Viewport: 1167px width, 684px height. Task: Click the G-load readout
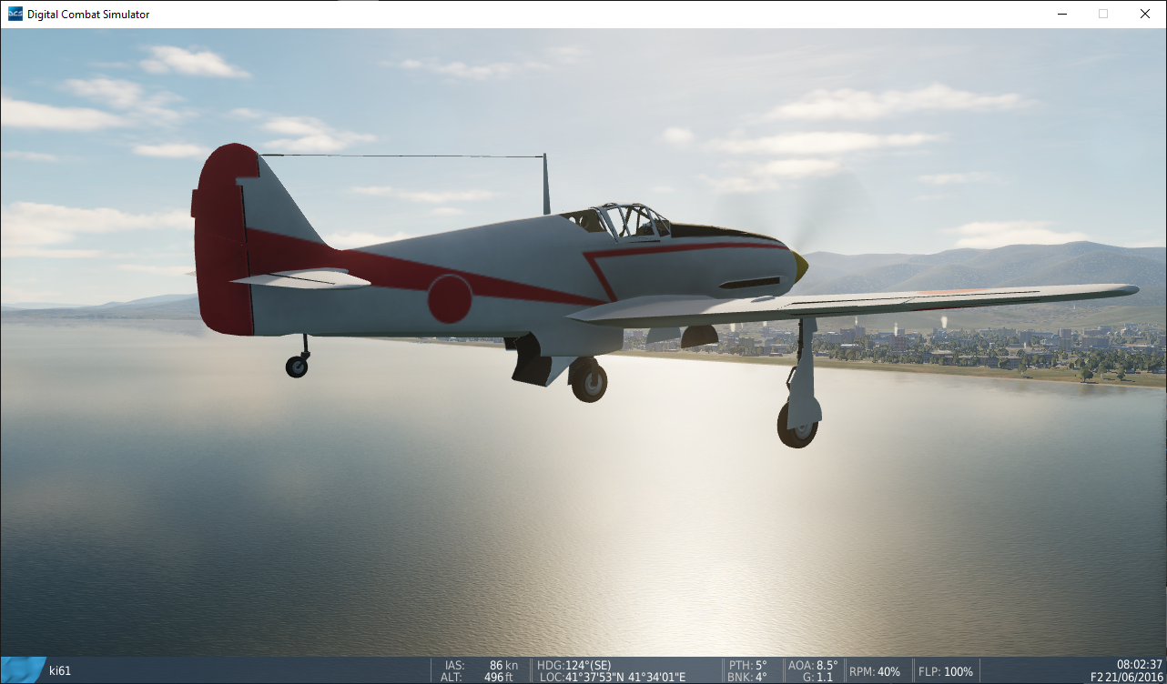click(817, 678)
